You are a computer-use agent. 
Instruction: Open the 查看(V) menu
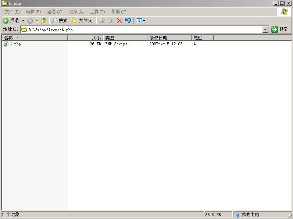pos(54,12)
